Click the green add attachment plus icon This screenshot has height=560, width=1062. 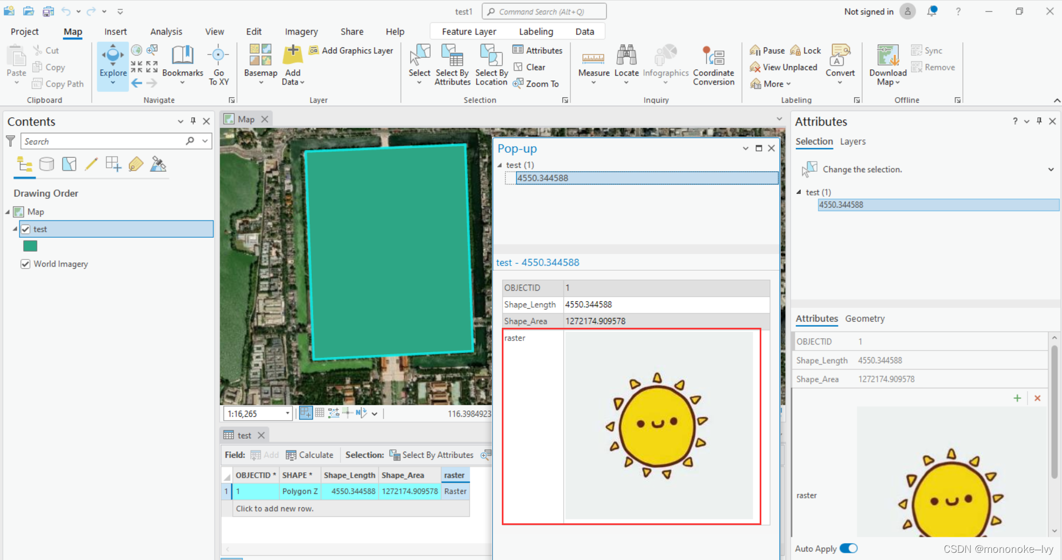pyautogui.click(x=1017, y=398)
